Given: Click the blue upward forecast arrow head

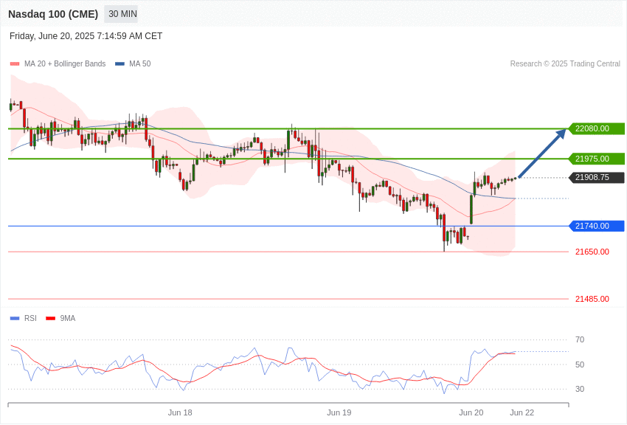Looking at the screenshot, I should tap(561, 134).
